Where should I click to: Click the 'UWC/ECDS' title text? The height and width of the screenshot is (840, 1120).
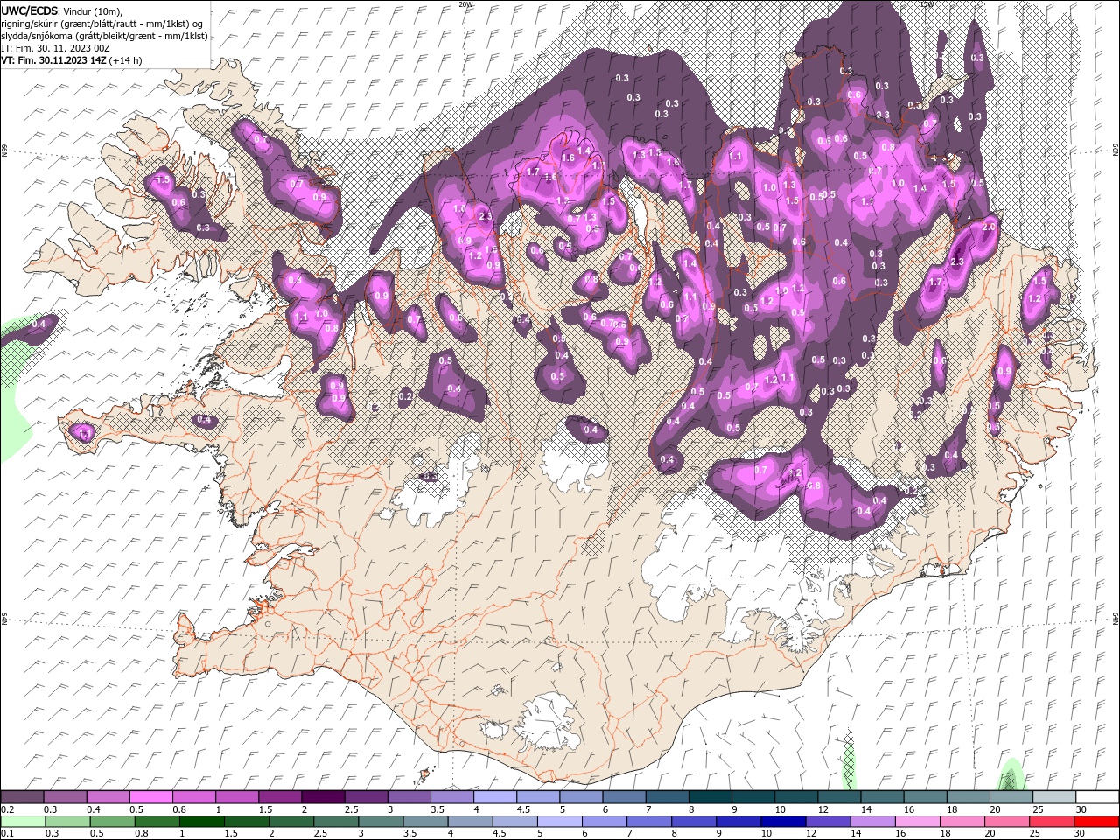click(x=29, y=10)
